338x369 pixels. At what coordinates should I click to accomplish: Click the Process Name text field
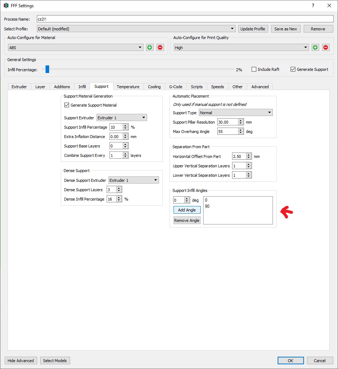tap(185, 19)
